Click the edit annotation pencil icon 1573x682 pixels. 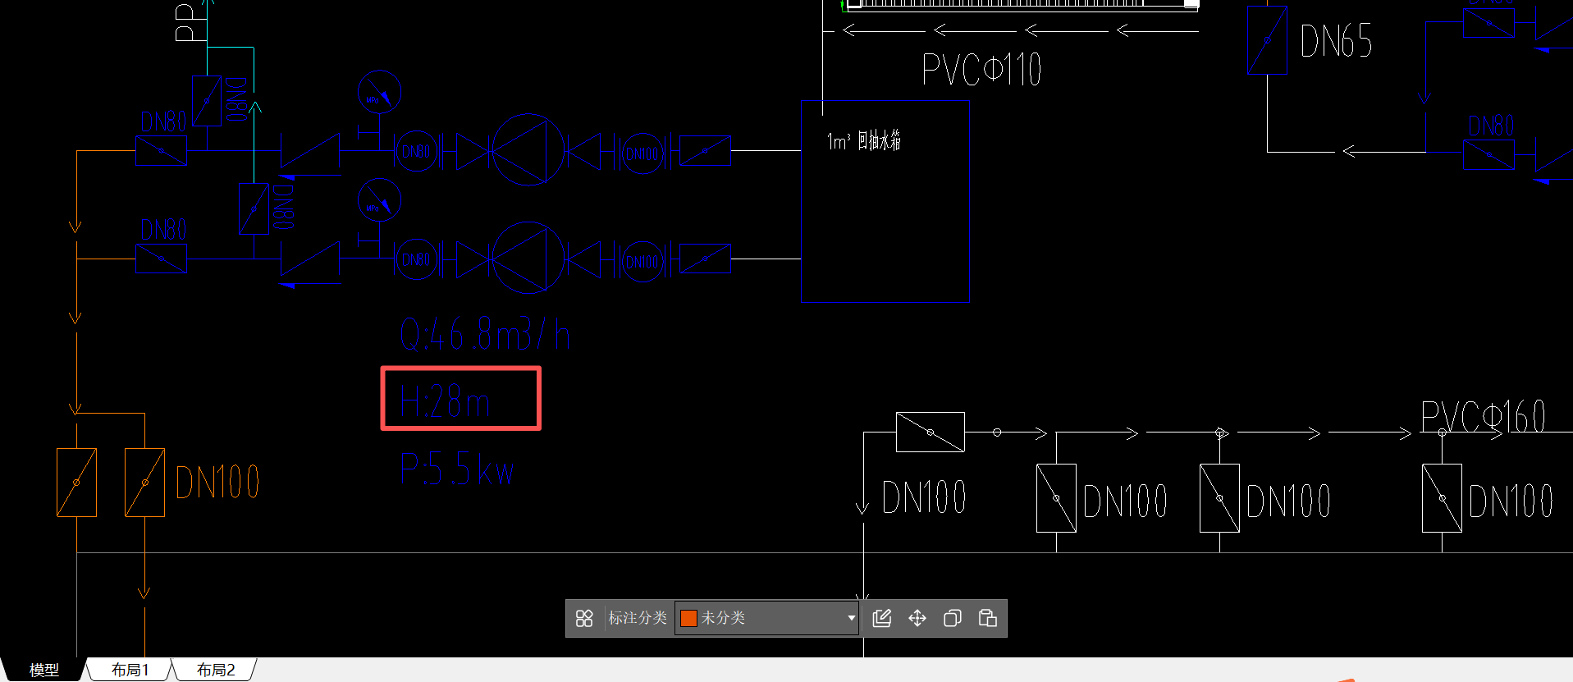coord(882,618)
